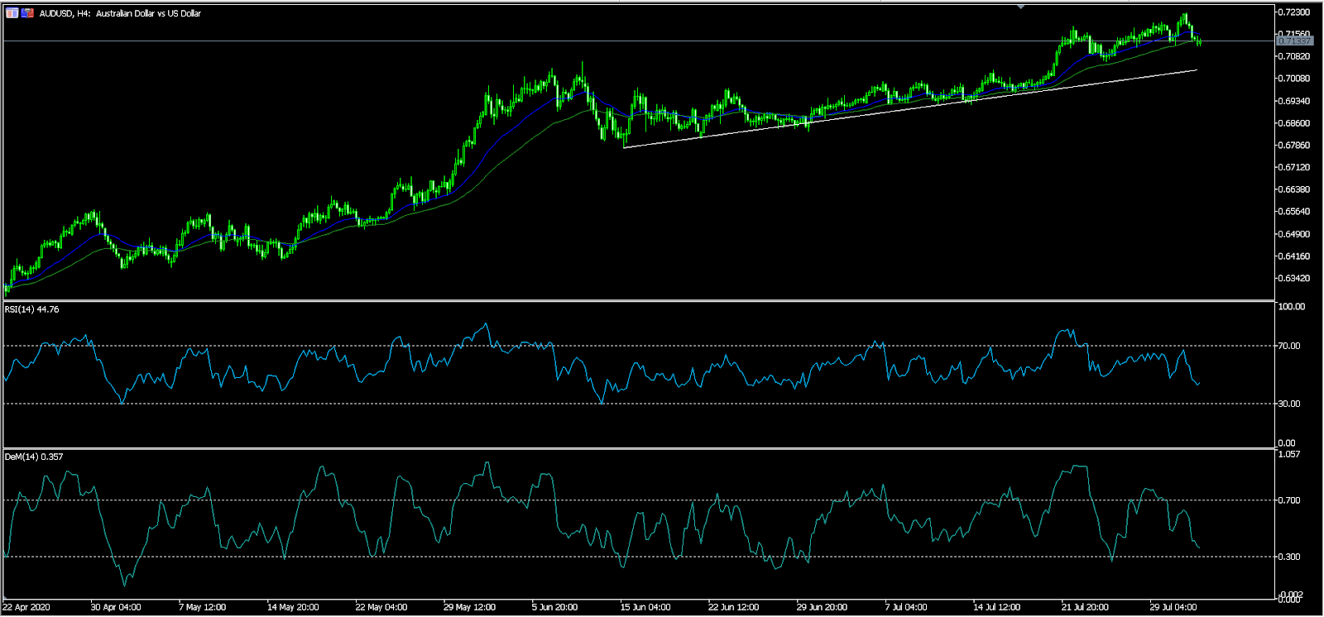
Task: Click the white ascending trendline on the chart
Action: (x=910, y=108)
